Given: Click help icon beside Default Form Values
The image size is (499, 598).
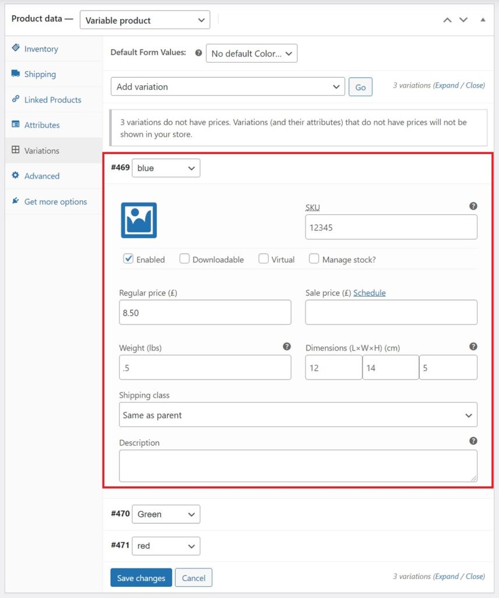Looking at the screenshot, I should click(x=198, y=53).
